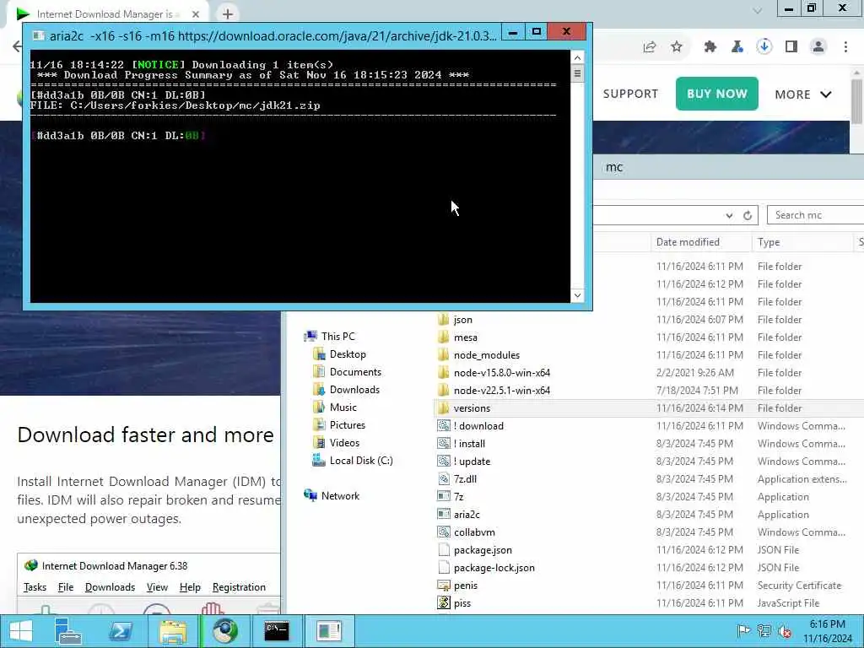Open File Explorer from taskbar
Viewport: 864px width, 648px height.
pyautogui.click(x=172, y=631)
